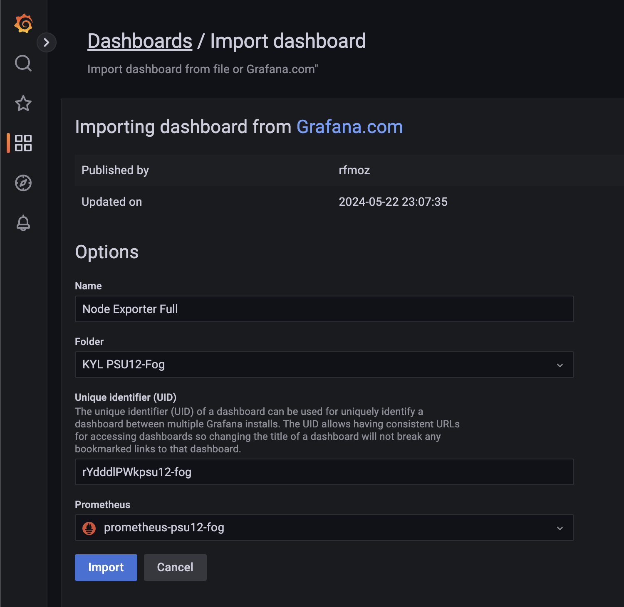Click the rfmoz publisher value row
This screenshot has width=624, height=607.
[x=354, y=170]
